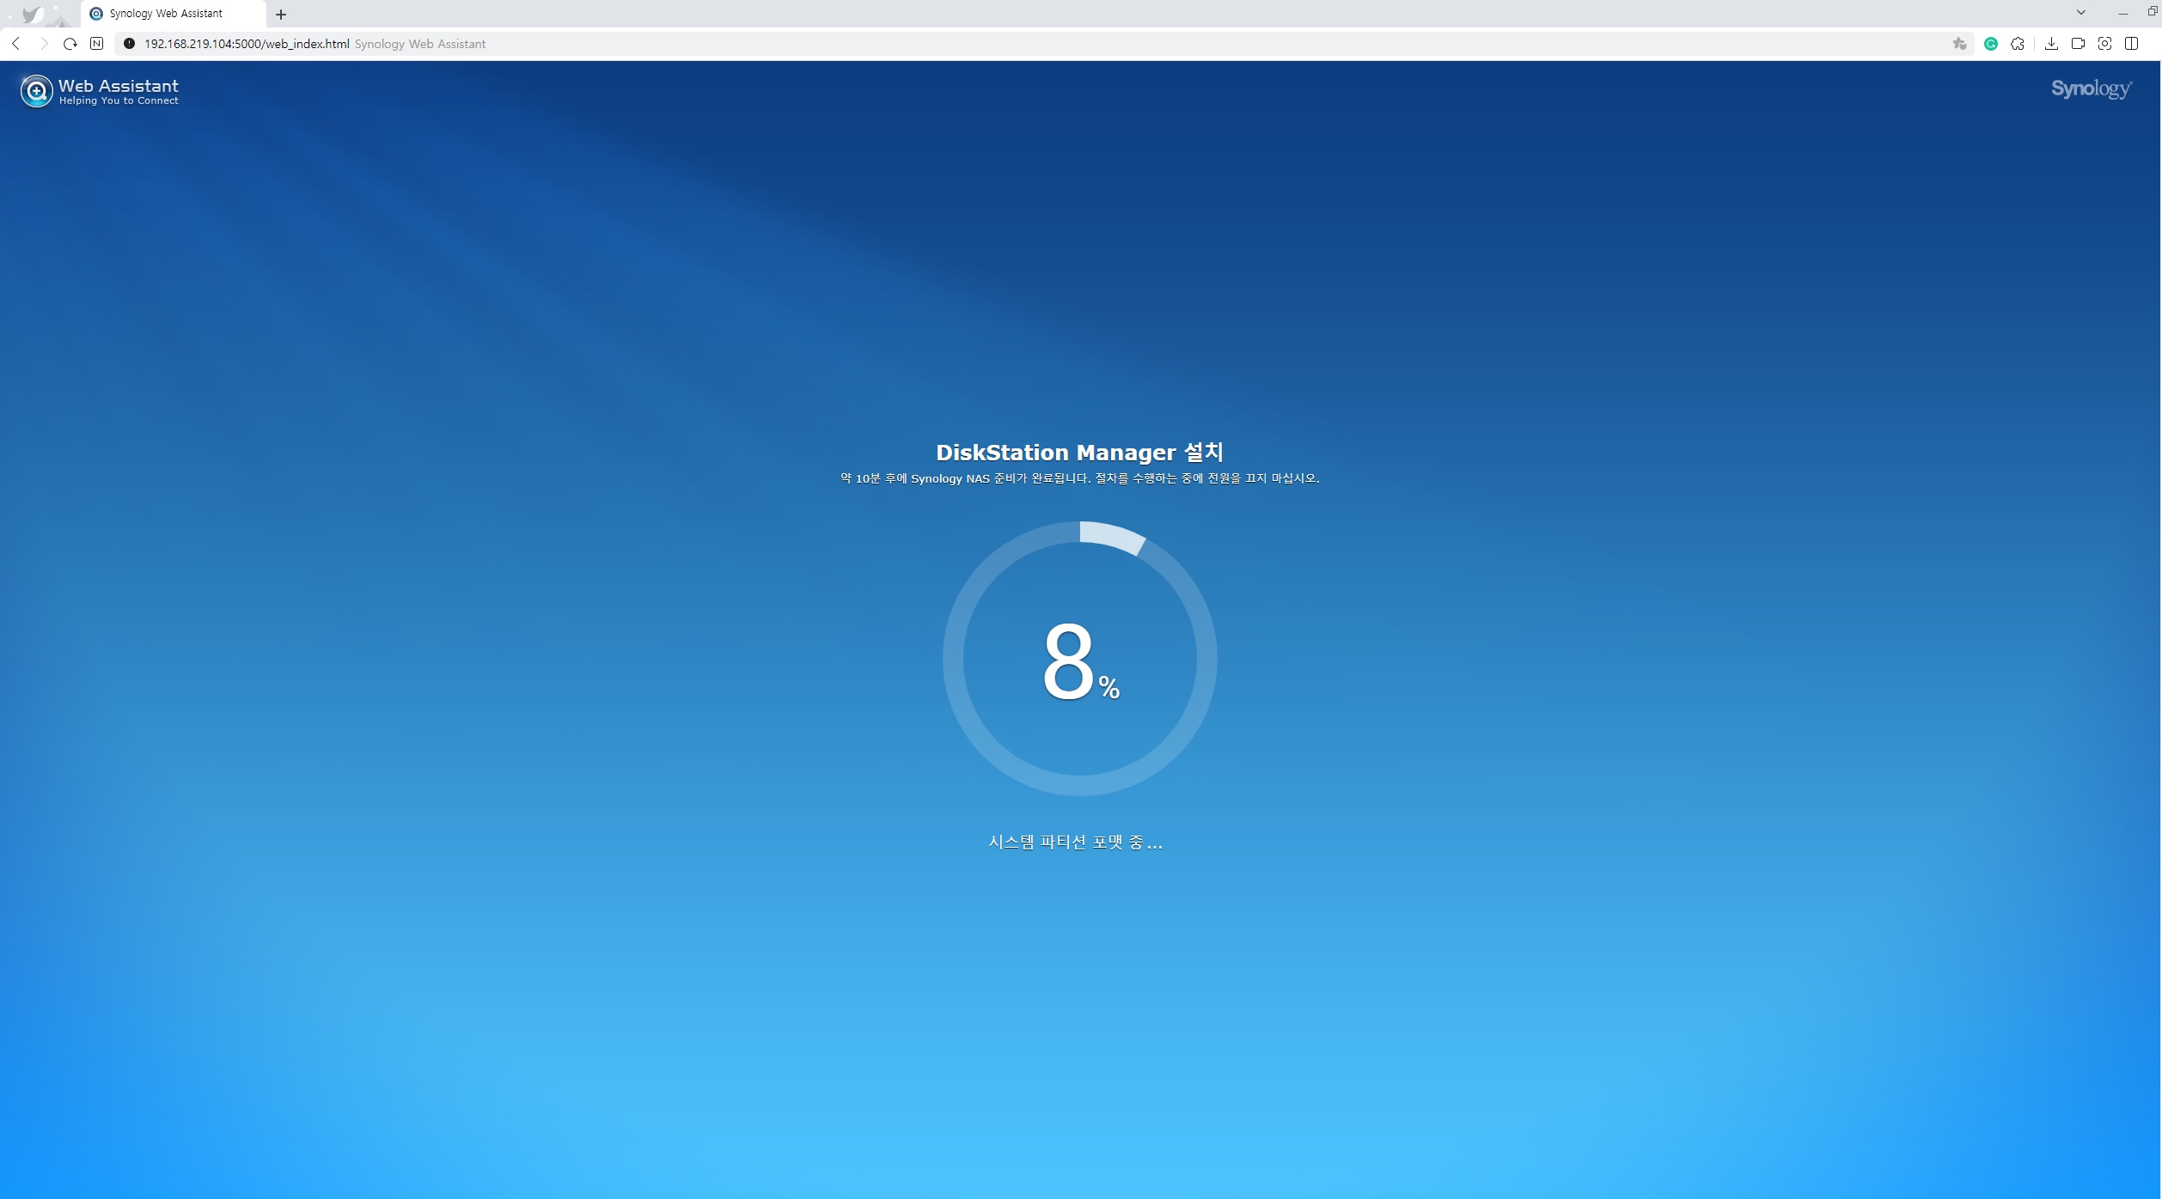Click the screen capture toolbar icon
The height and width of the screenshot is (1199, 2162).
(2104, 44)
